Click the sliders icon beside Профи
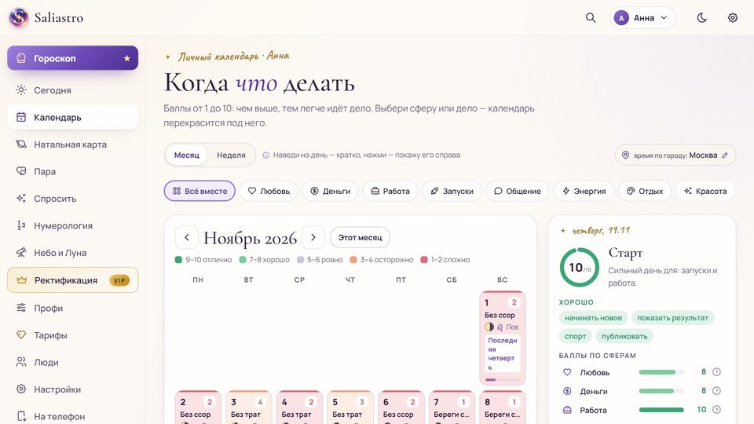754x424 pixels. coord(21,308)
